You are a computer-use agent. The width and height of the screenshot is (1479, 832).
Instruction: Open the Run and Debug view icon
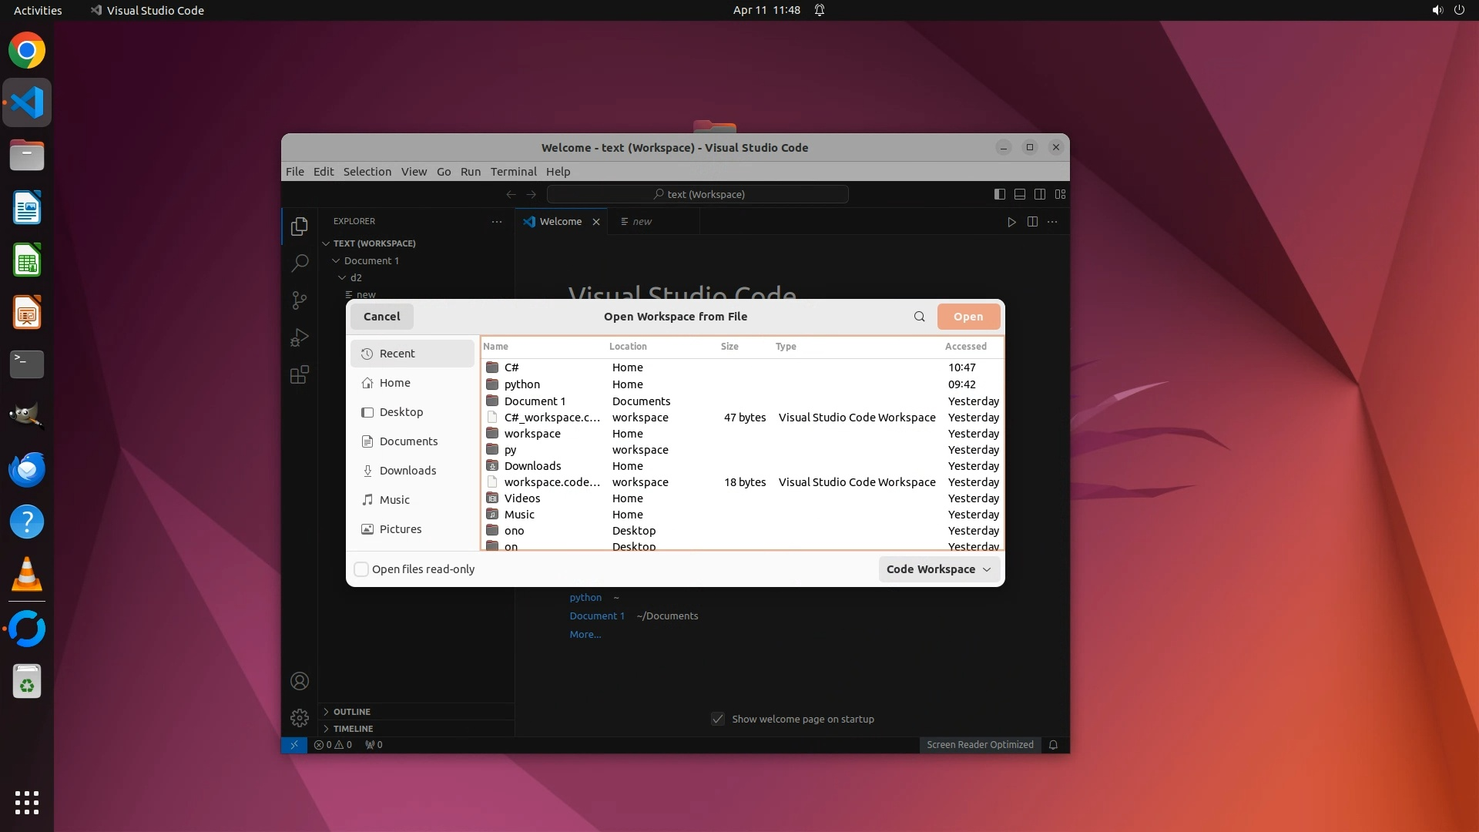[x=300, y=337]
